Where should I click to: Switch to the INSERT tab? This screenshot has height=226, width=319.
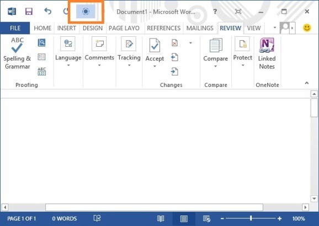pos(67,28)
